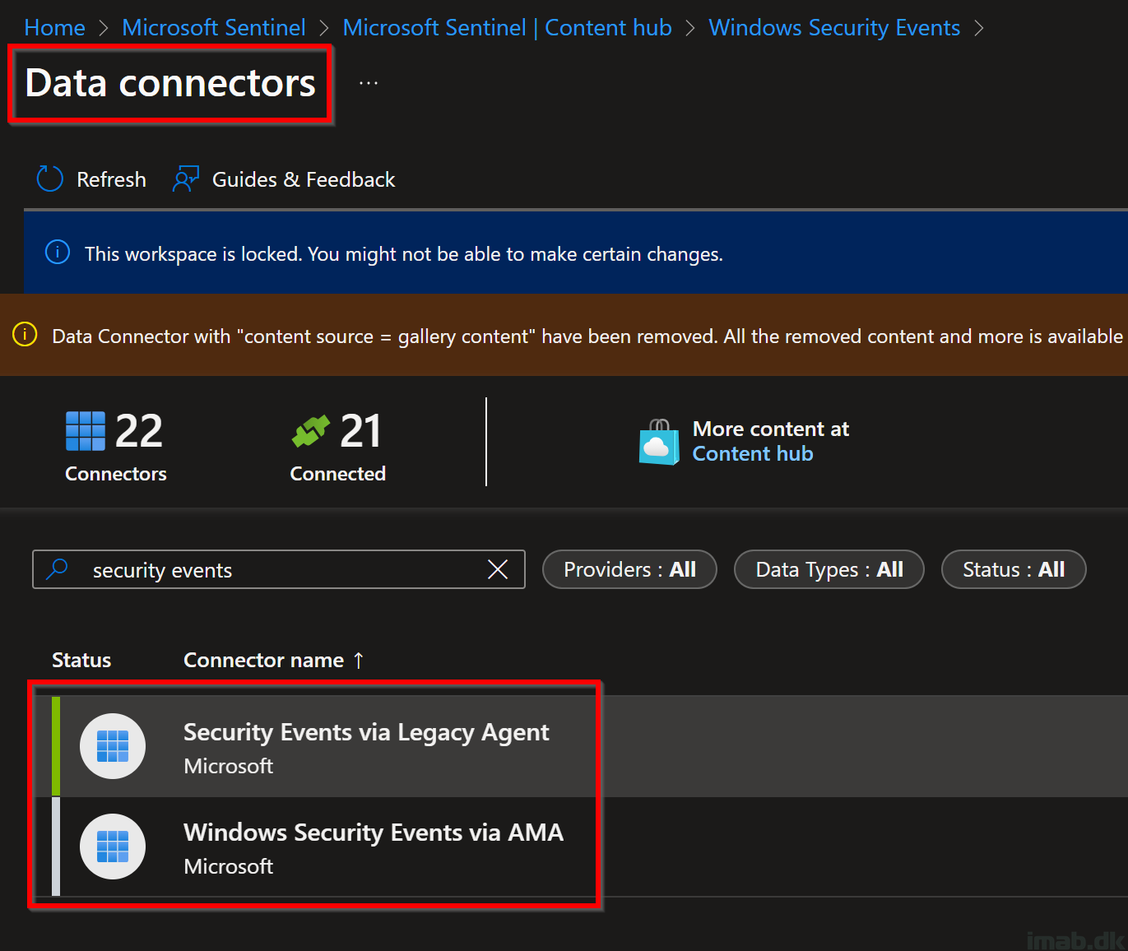Click the search magnifier icon
This screenshot has height=951, width=1128.
pos(57,569)
